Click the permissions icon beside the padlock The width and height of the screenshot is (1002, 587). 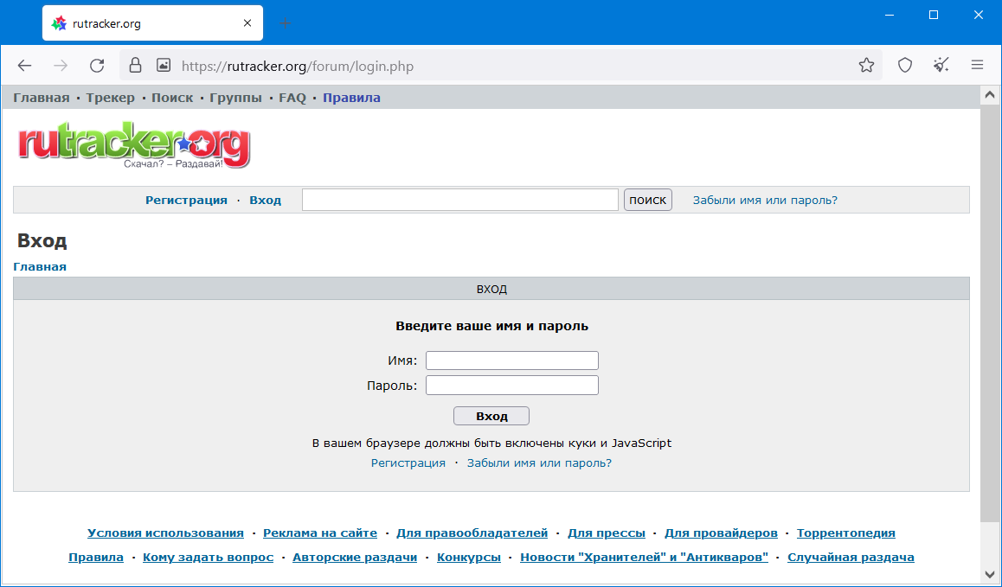coord(164,65)
